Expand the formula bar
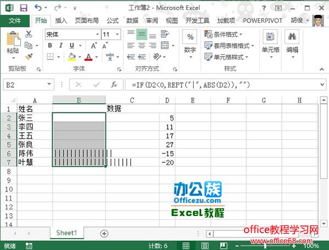 pos(322,85)
